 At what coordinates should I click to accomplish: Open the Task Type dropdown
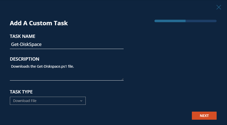pyautogui.click(x=48, y=101)
